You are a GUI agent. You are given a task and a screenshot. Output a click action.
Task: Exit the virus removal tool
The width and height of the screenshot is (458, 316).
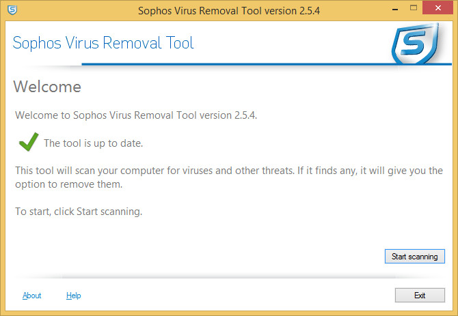click(420, 296)
